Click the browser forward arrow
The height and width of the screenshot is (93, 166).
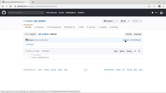pyautogui.click(x=6, y=6)
